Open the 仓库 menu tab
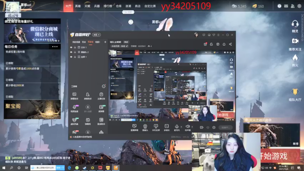Image resolution: width=304 pixels, height=171 pixels. tap(119, 6)
